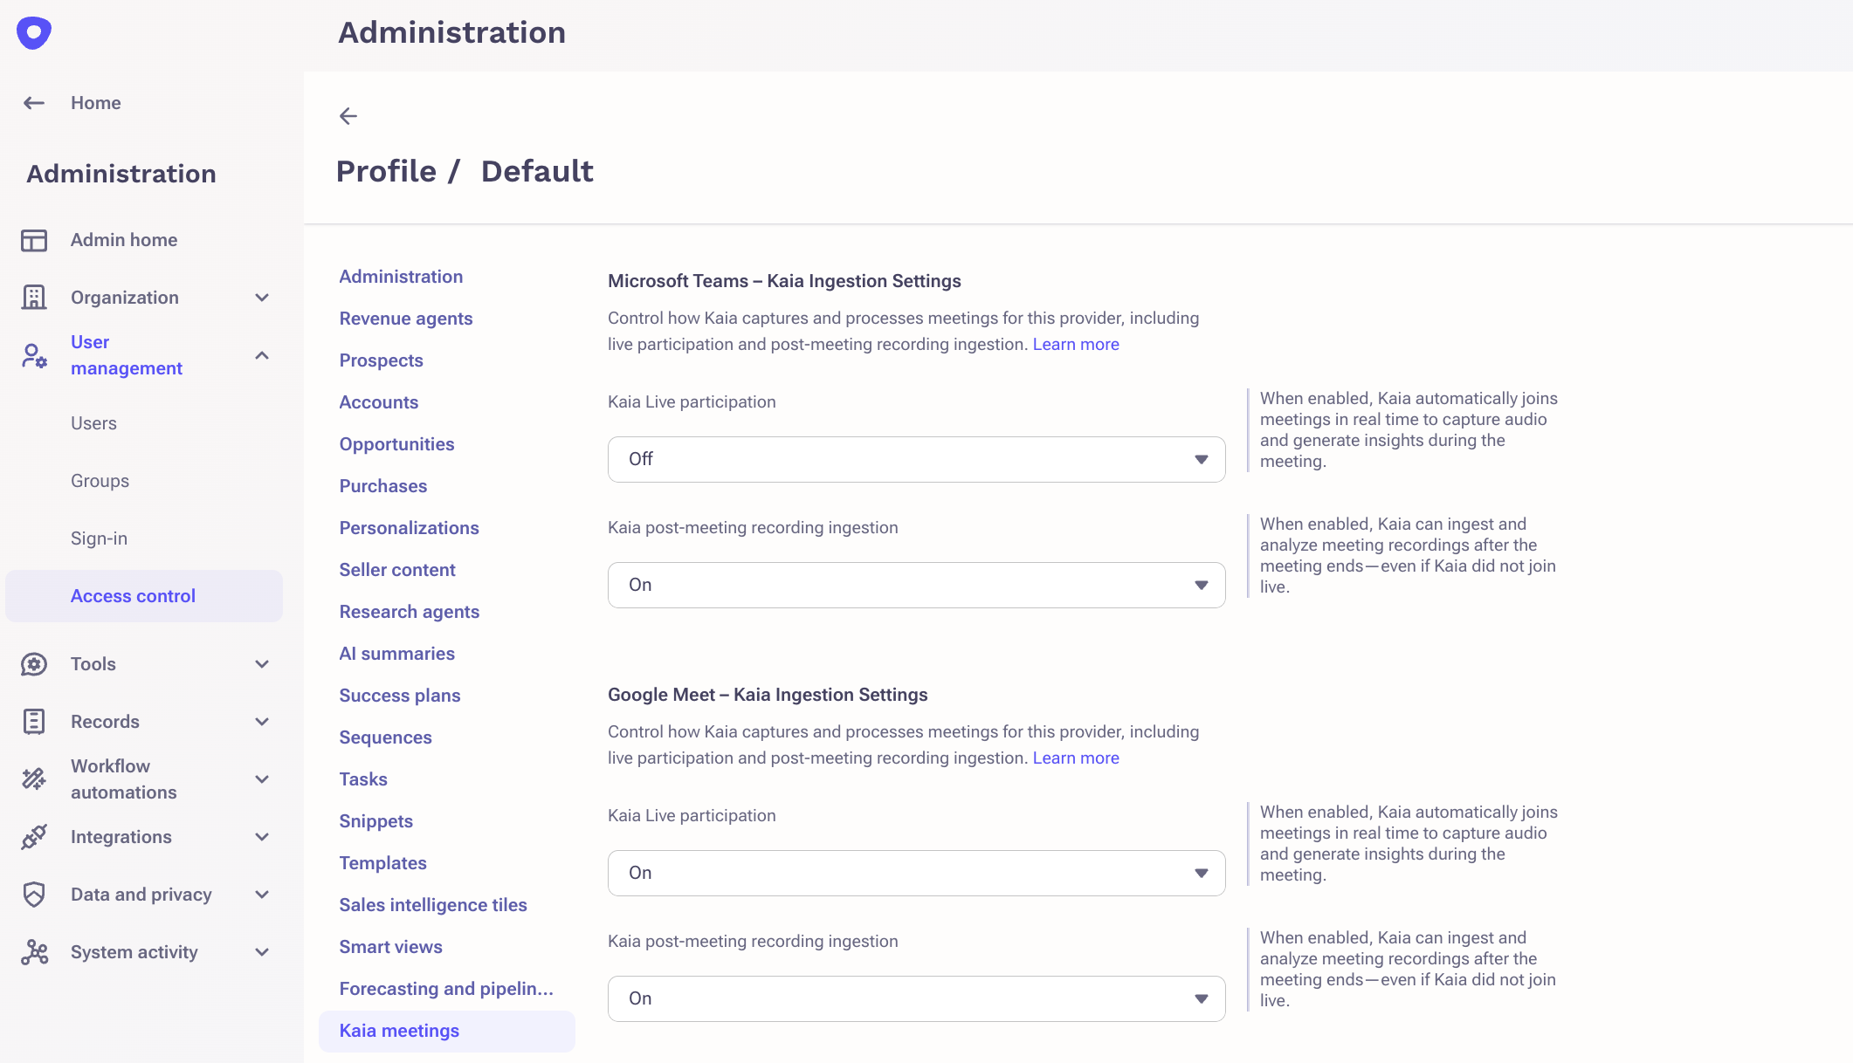Viewport: 1853px width, 1063px height.
Task: Expand the Records menu chevron
Action: [x=262, y=722]
